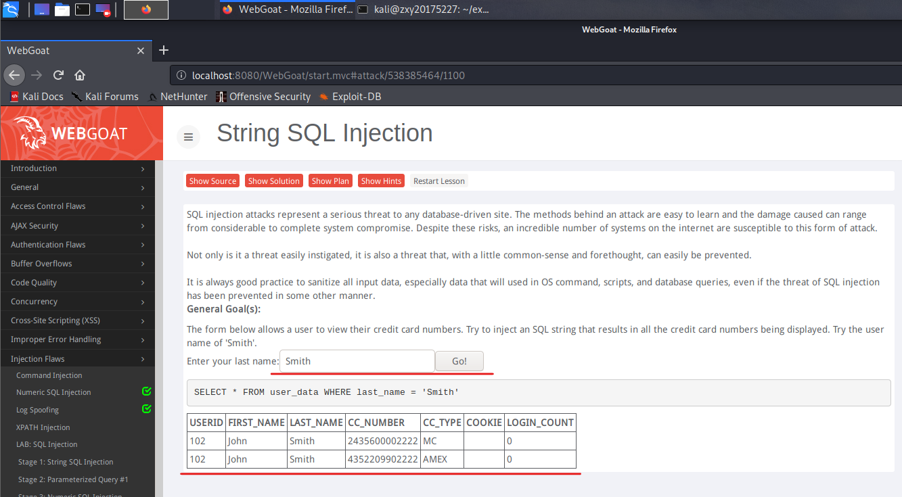Click Show Source button
Screen dimensions: 902x497
(212, 181)
